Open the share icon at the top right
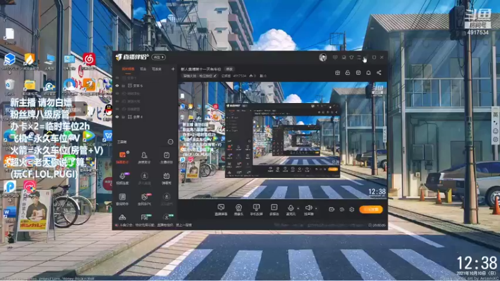This screenshot has height=281, width=500. pyautogui.click(x=379, y=72)
